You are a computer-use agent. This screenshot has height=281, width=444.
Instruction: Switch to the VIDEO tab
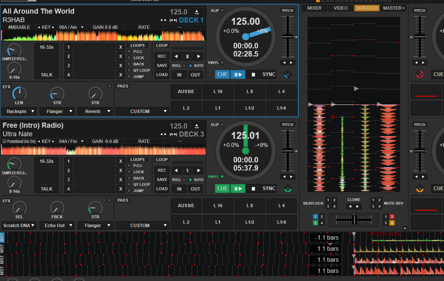[x=340, y=8]
